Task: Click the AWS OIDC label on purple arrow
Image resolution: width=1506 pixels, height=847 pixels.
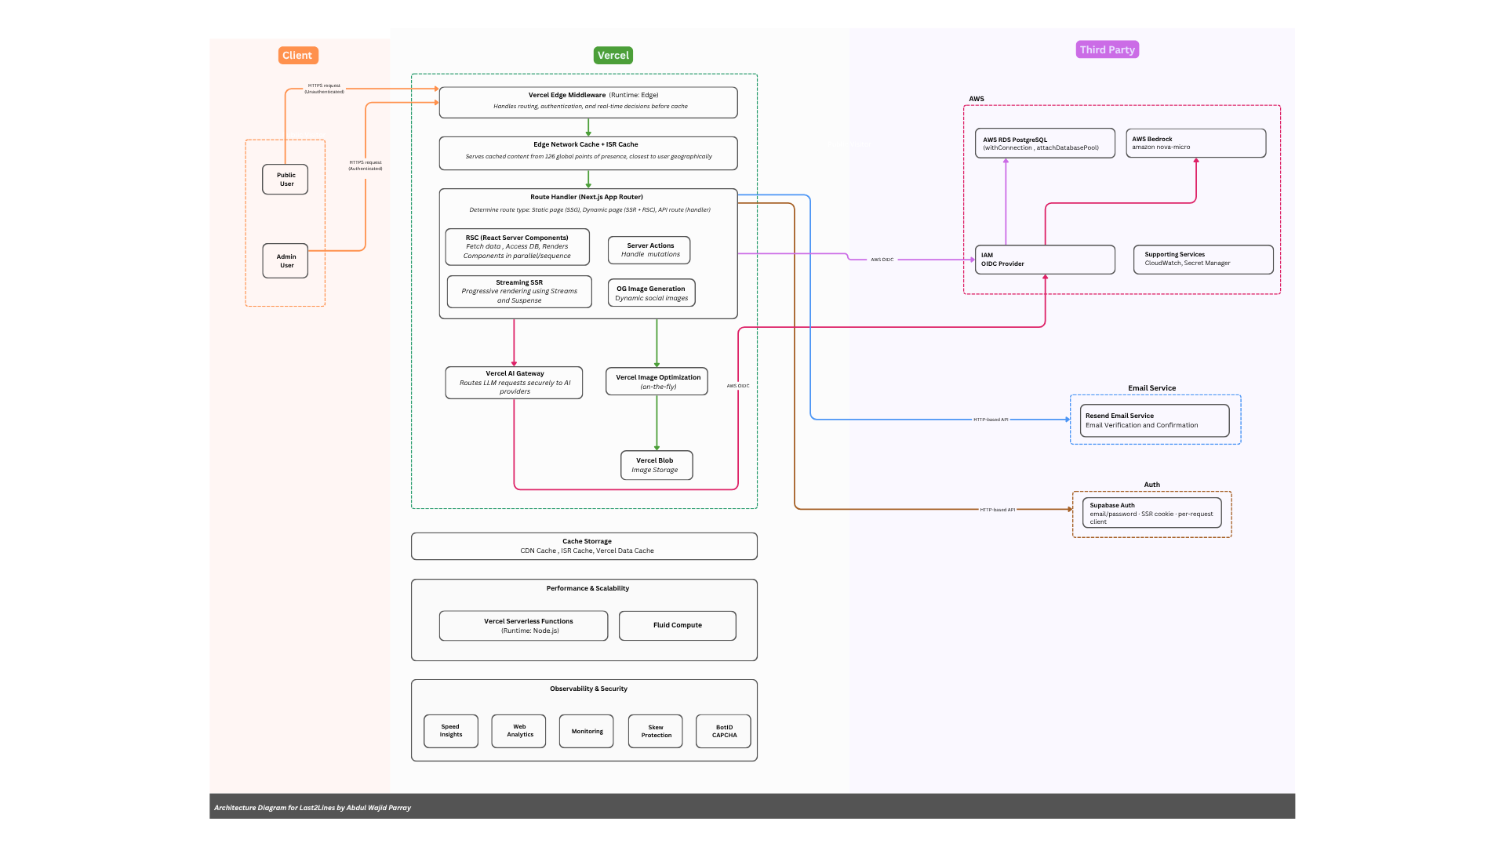Action: tap(882, 260)
